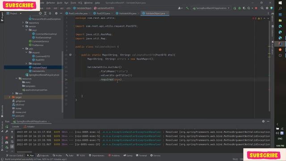Collapse the impl folder

click(26, 30)
